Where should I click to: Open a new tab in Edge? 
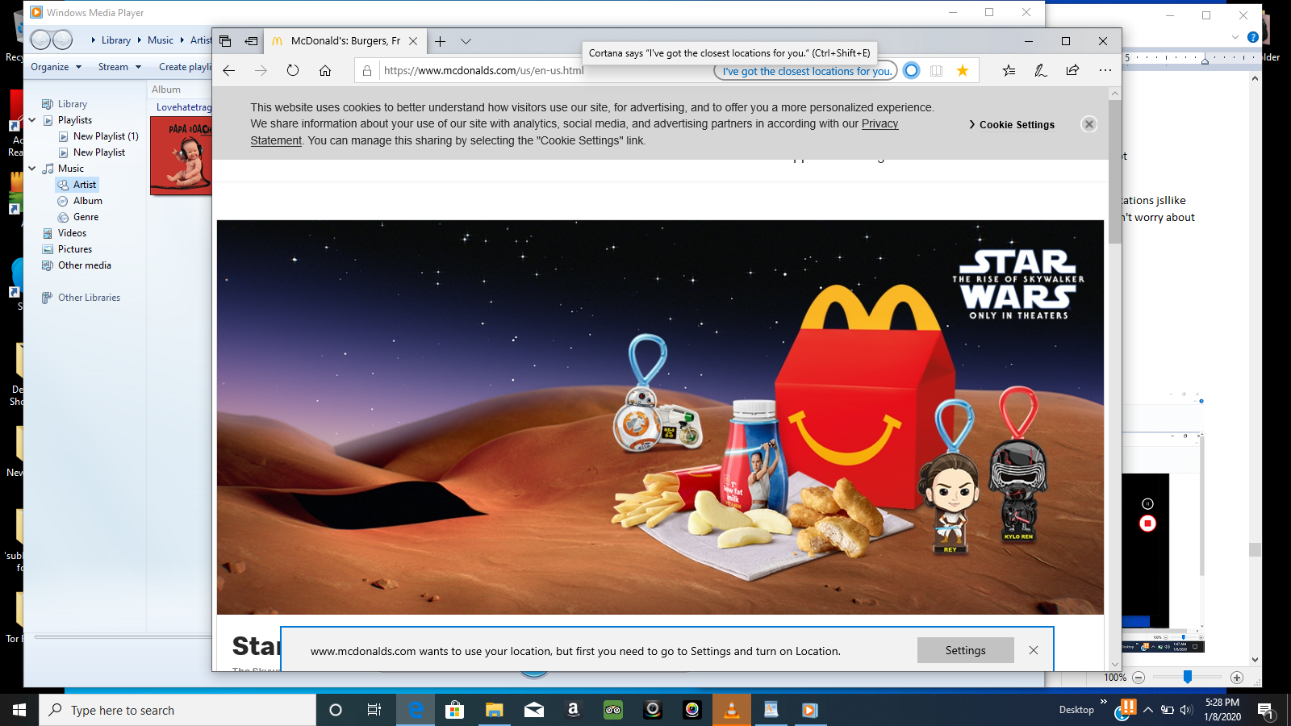(440, 41)
